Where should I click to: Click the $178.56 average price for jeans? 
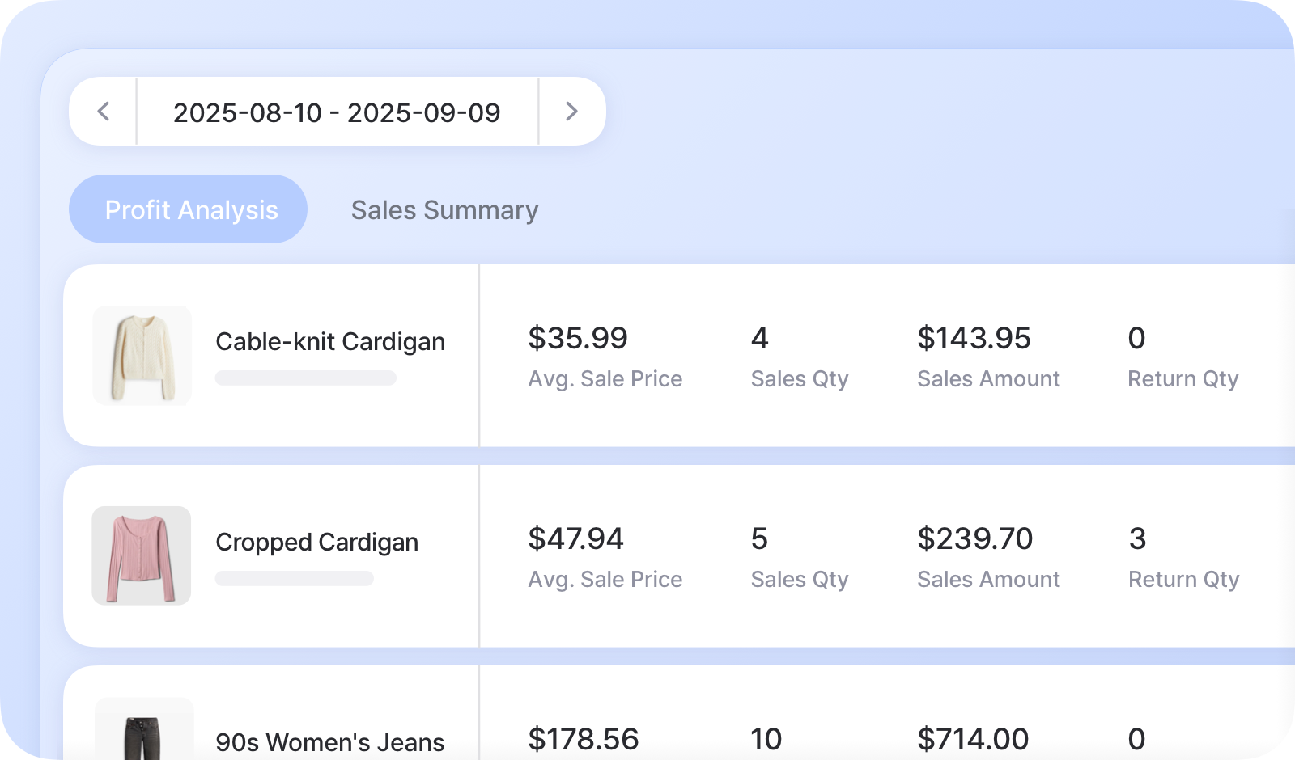pos(583,738)
